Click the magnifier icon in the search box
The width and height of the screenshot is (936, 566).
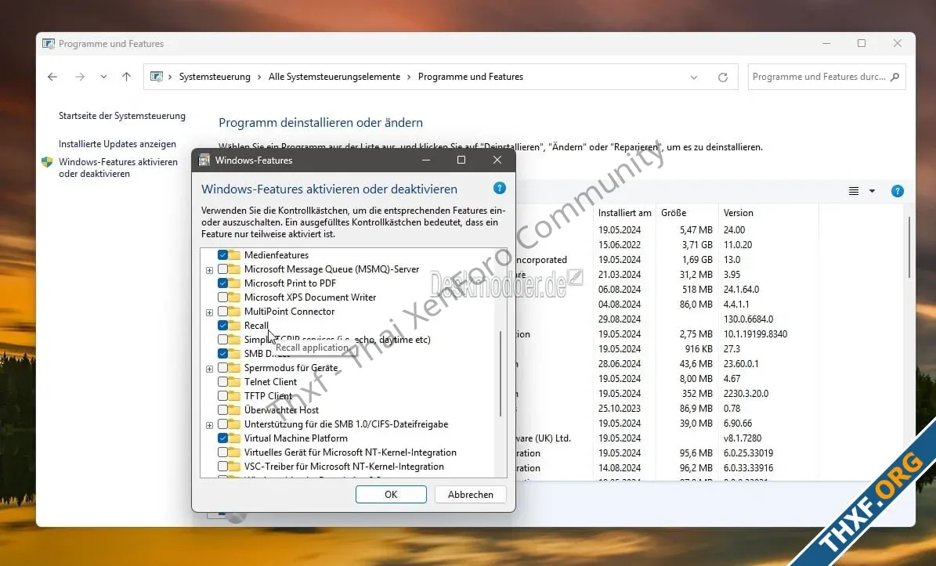click(894, 77)
